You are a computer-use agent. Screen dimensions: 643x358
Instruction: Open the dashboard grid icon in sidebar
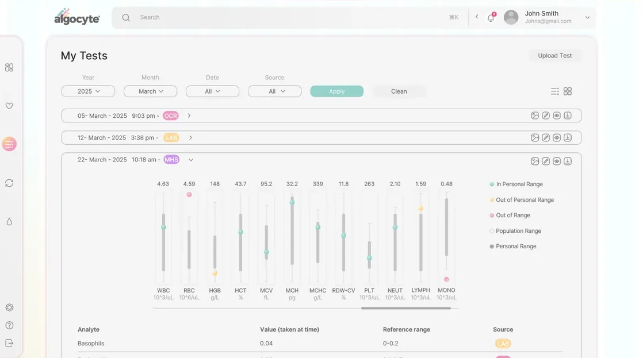(9, 68)
